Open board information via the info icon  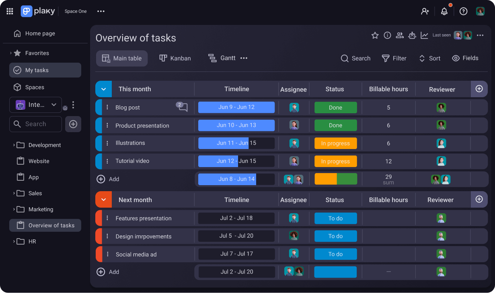point(387,35)
